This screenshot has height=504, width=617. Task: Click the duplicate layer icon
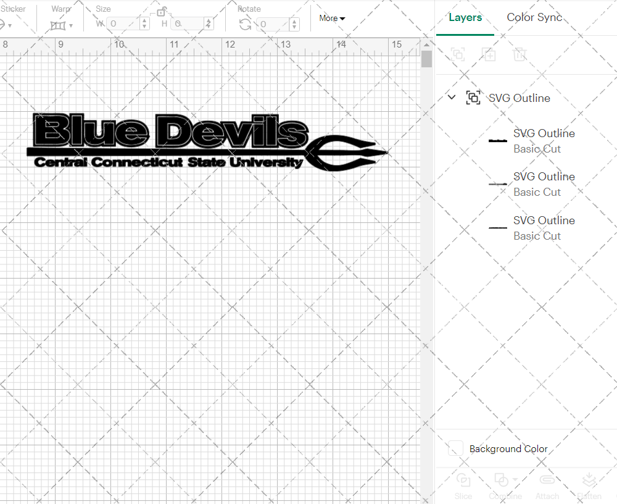(x=489, y=54)
